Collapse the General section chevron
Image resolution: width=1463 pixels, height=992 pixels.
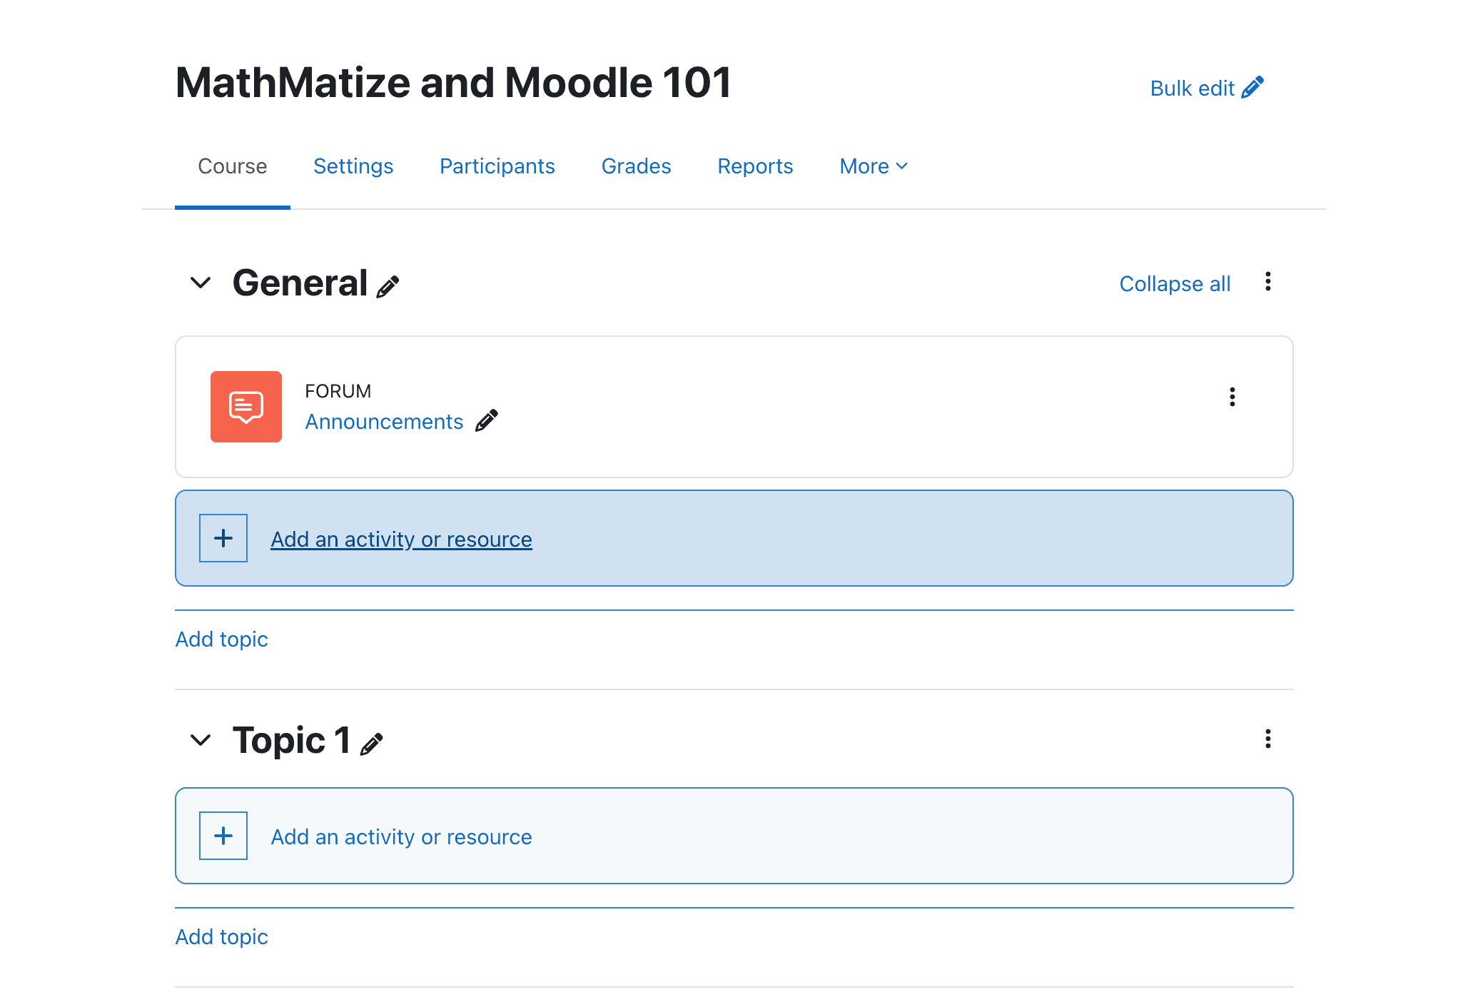(201, 283)
